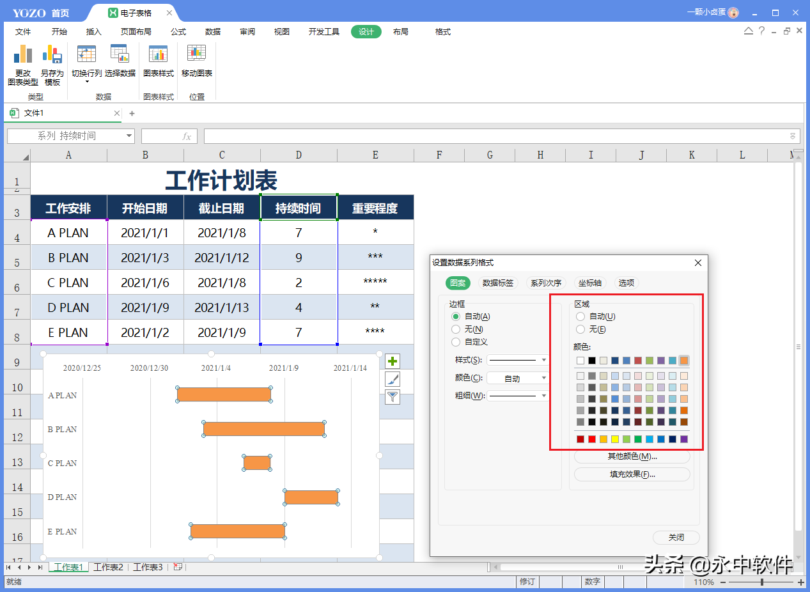Open Chart Style (图表样式) gallery
The width and height of the screenshot is (810, 592).
click(x=158, y=56)
